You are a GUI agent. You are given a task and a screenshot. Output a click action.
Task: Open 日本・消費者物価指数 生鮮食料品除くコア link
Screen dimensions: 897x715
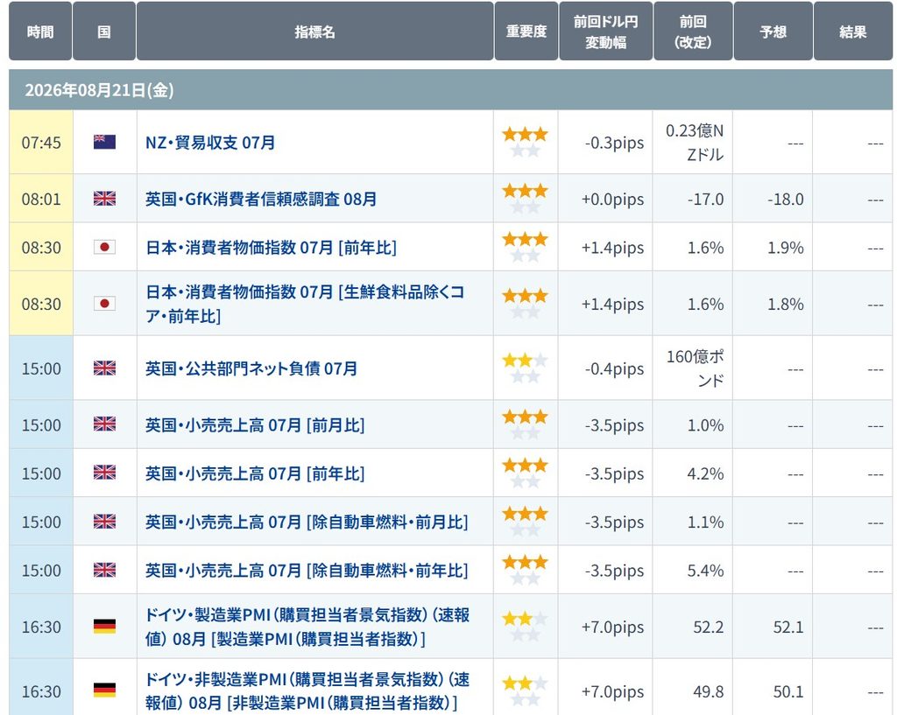click(x=305, y=304)
